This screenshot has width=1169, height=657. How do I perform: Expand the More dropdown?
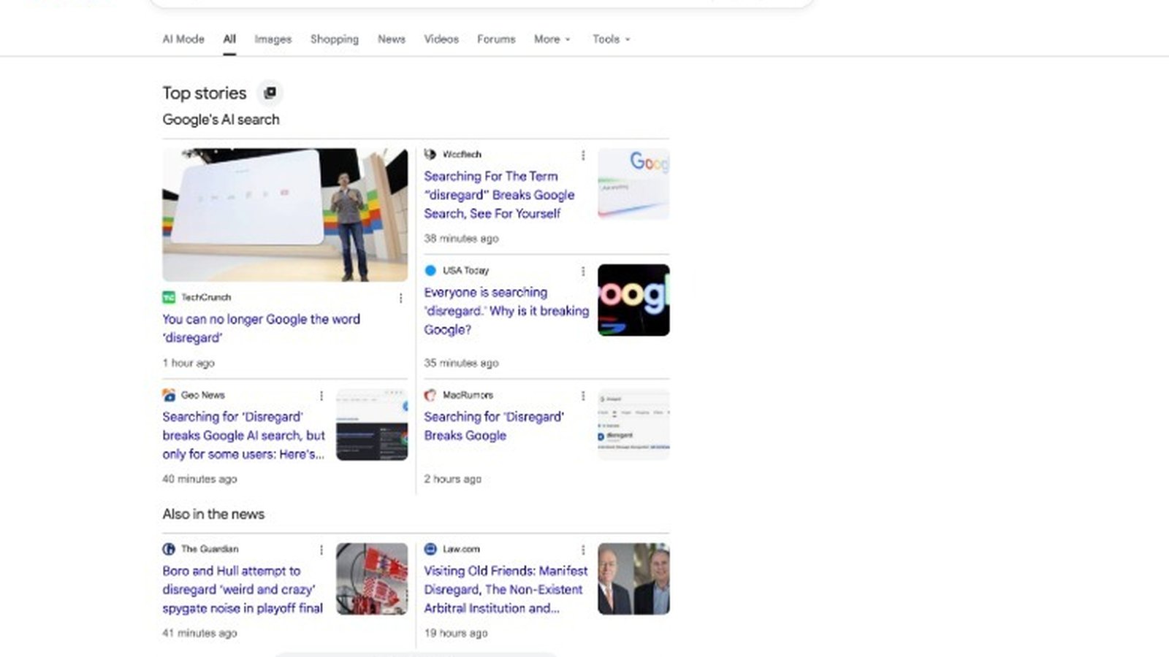pyautogui.click(x=552, y=39)
